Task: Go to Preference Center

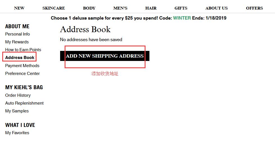Action: click(22, 74)
